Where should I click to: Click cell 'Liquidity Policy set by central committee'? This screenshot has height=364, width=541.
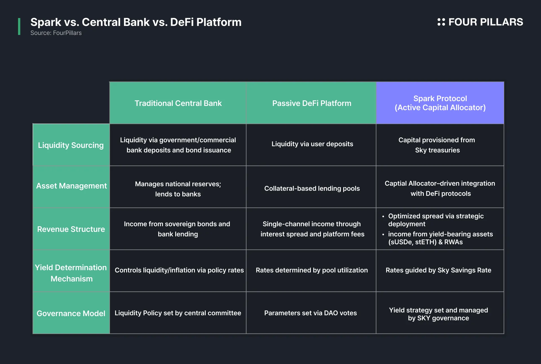pos(178,313)
